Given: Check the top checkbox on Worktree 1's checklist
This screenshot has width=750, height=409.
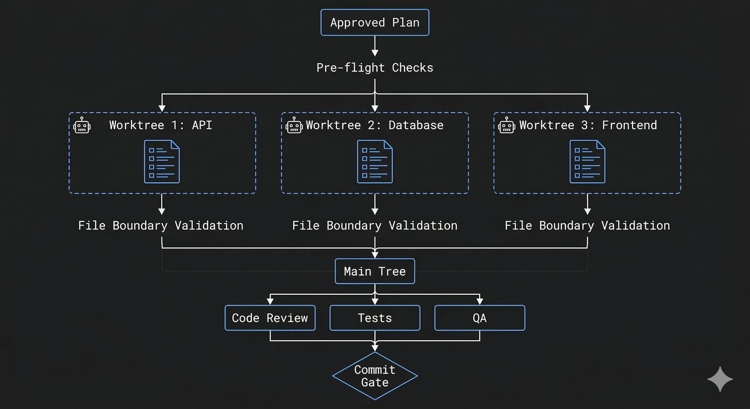Looking at the screenshot, I should click(152, 150).
